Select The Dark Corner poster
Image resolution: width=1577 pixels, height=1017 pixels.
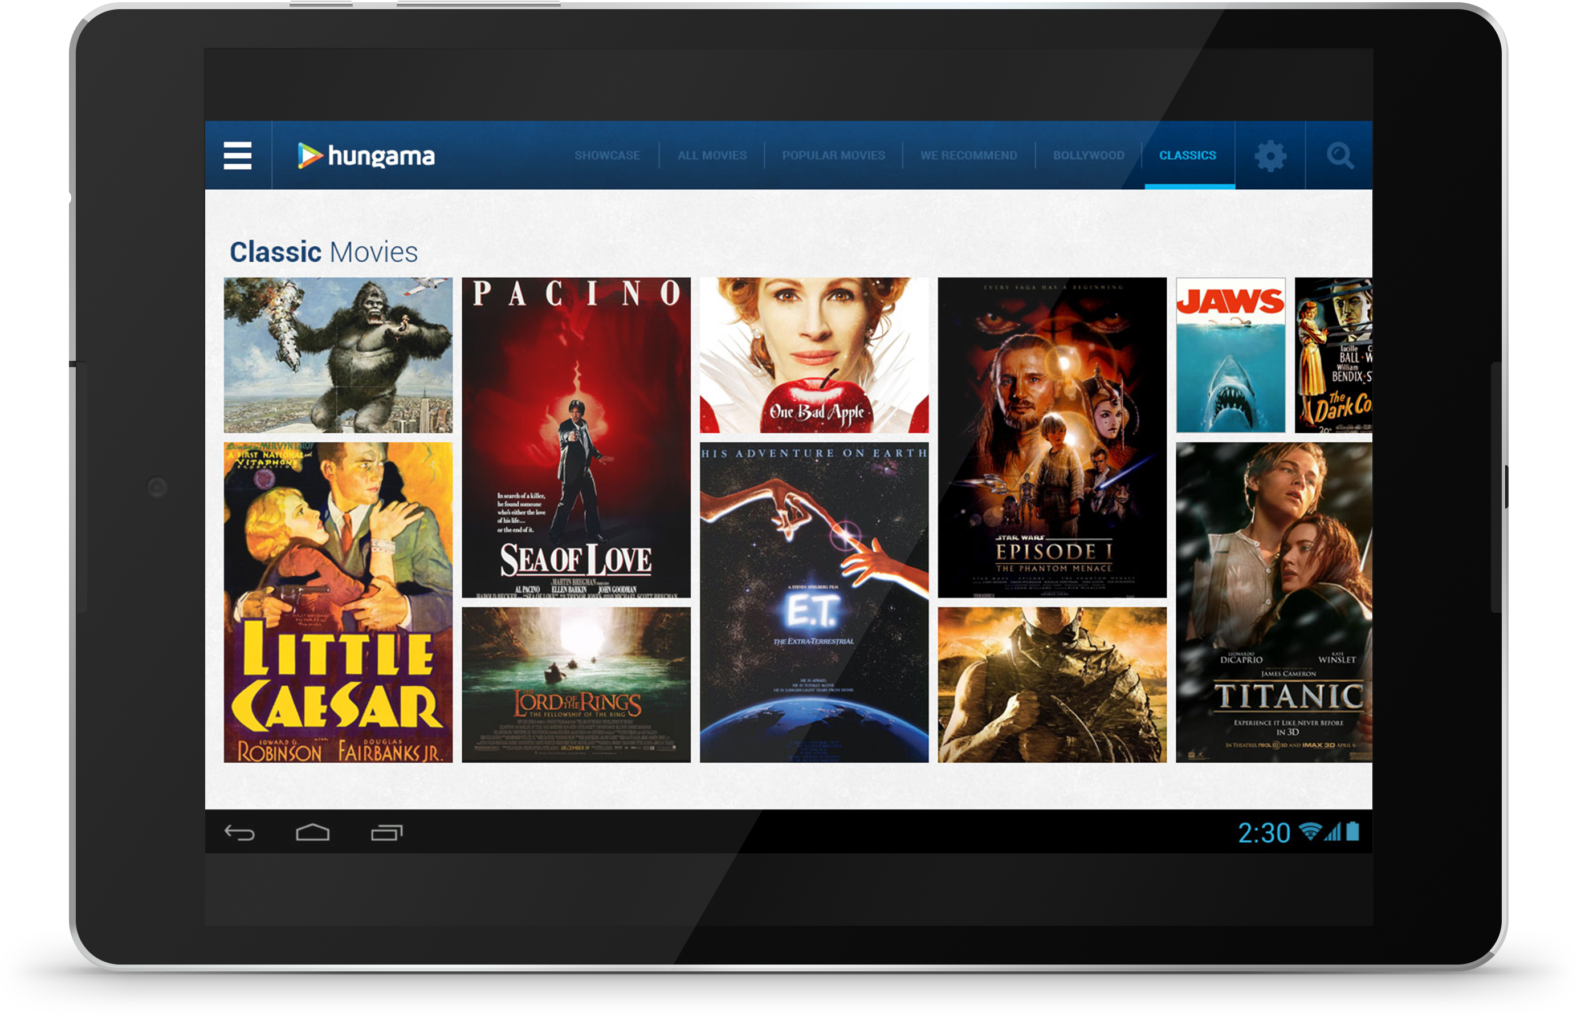tap(1334, 355)
